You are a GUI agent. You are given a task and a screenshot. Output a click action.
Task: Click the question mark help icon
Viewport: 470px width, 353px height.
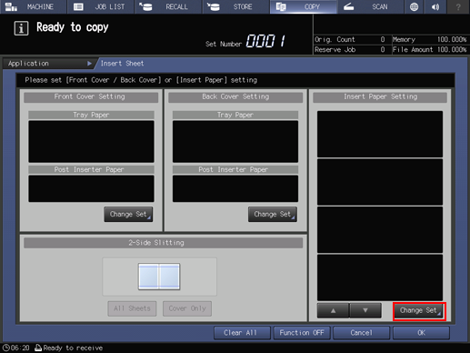point(458,6)
